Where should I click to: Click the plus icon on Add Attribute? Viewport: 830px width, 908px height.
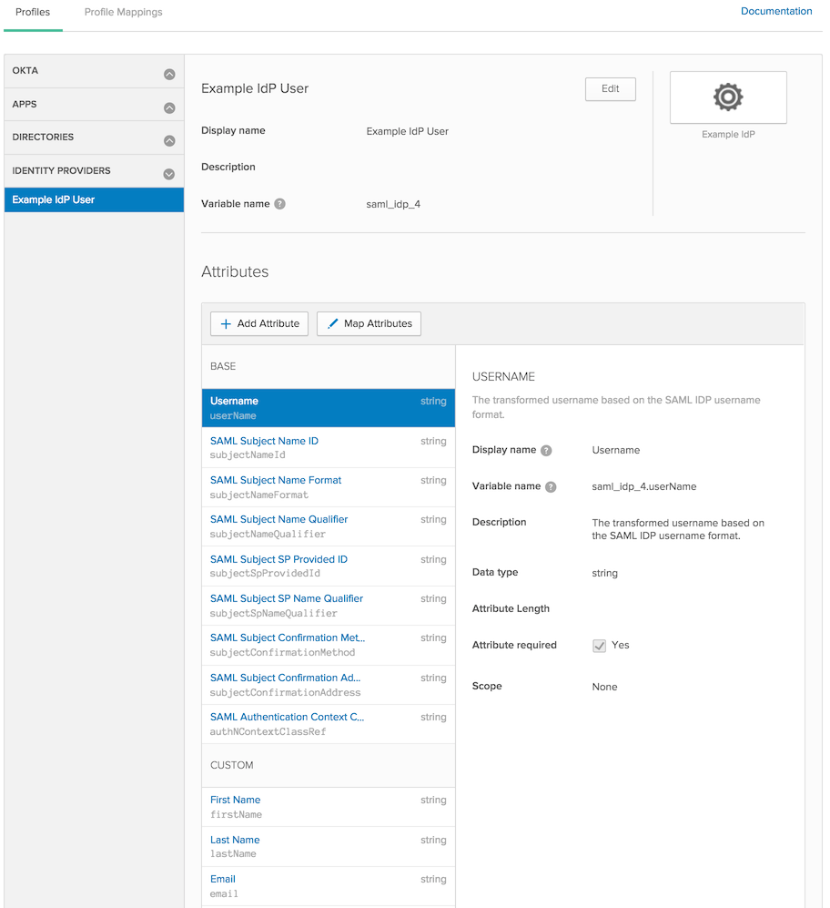tap(227, 323)
